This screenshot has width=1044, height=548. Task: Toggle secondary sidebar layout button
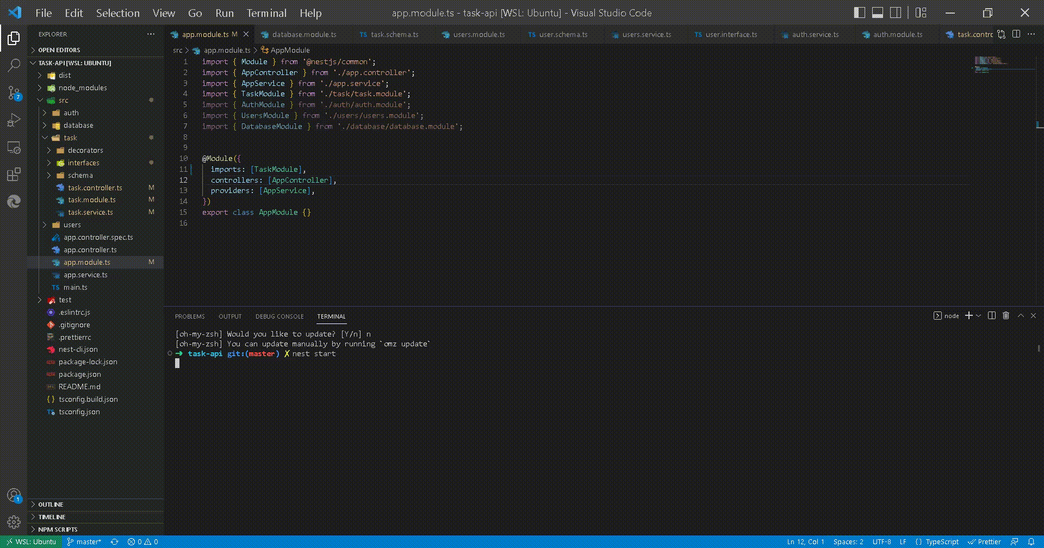pos(896,13)
